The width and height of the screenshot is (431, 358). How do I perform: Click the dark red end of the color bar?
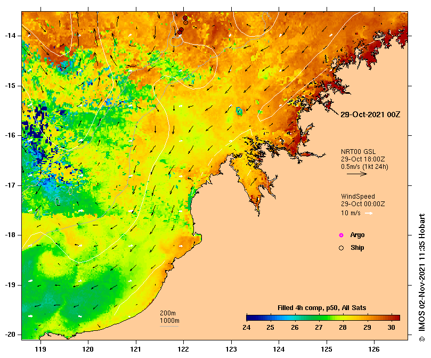coord(397,318)
